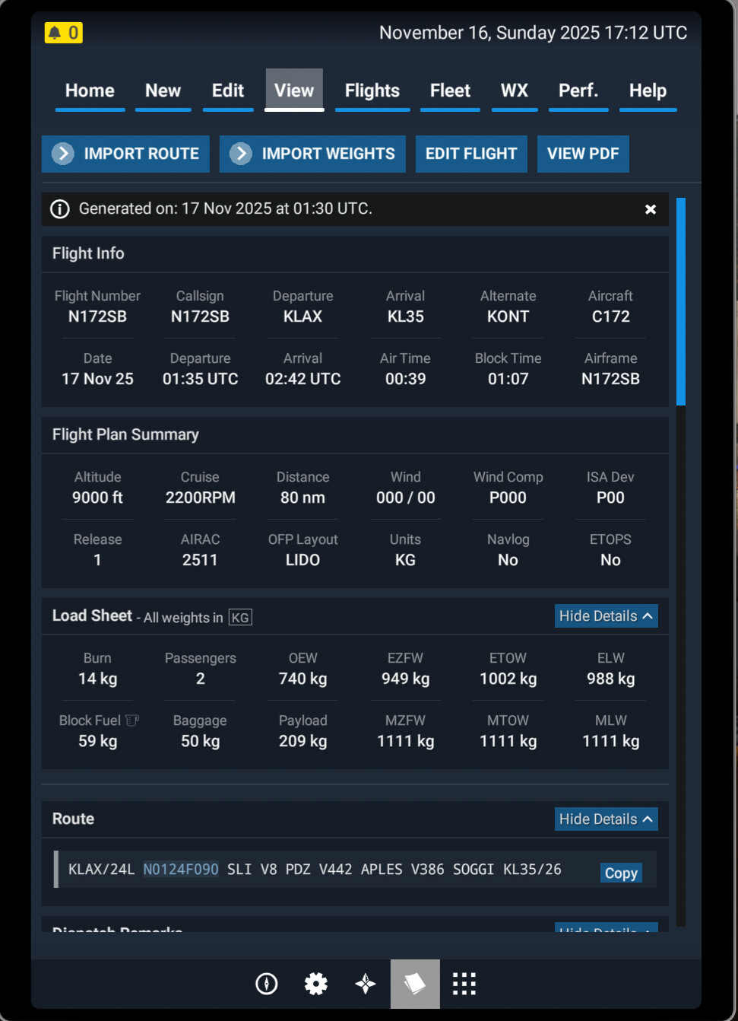Open settings gear in bottom dock
This screenshot has height=1021, width=738.
[316, 984]
